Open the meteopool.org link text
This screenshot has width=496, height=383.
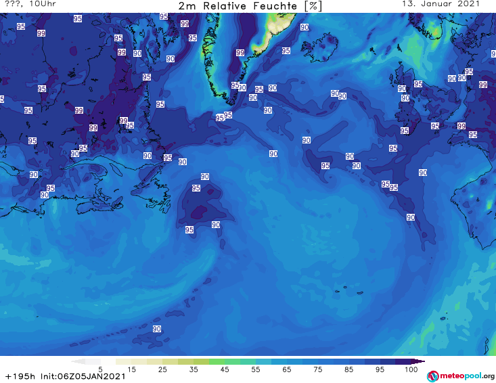467,376
